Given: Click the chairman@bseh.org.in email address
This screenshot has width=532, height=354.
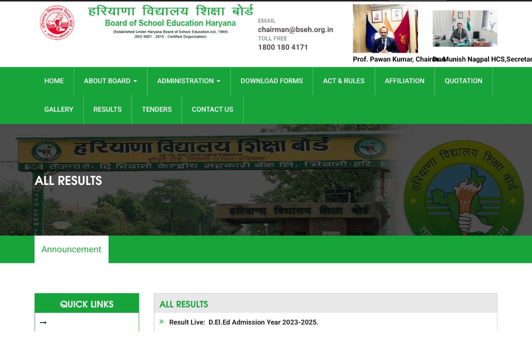Looking at the screenshot, I should point(296,30).
